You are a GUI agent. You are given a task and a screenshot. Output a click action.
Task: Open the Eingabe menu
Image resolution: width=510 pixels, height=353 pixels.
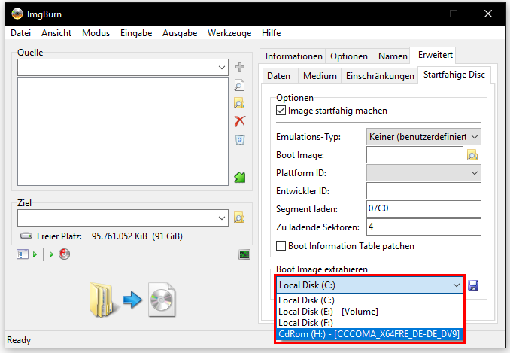(x=136, y=33)
